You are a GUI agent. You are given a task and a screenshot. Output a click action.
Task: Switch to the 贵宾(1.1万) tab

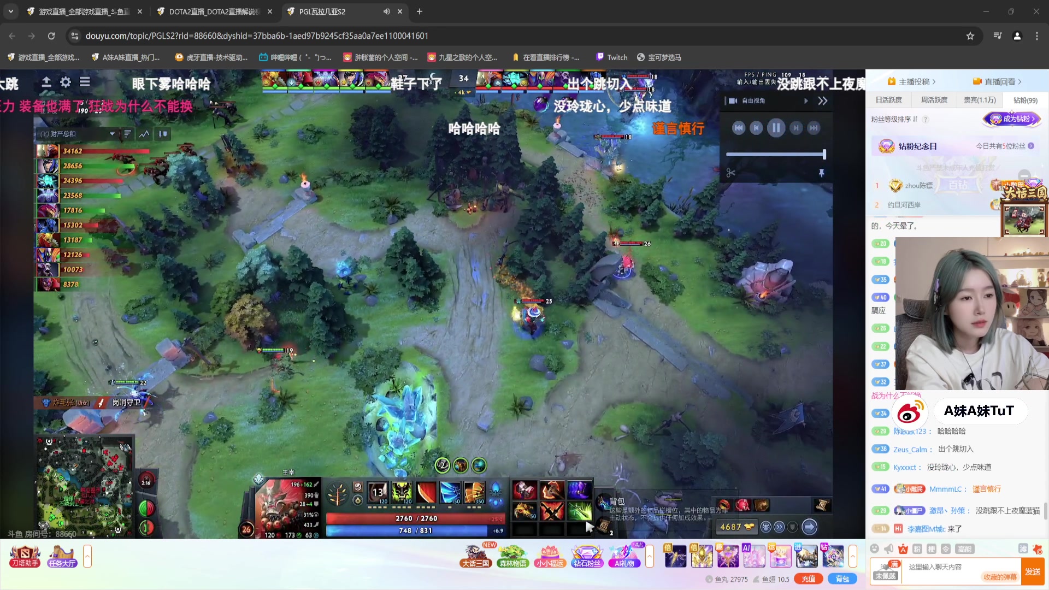(980, 100)
